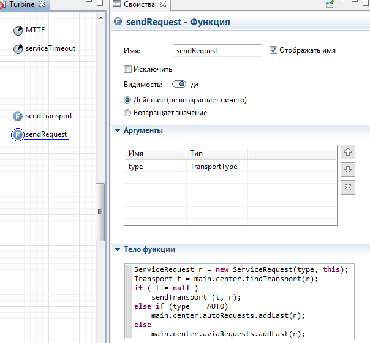Viewport: 370px width, 343px height.
Task: Select Возвращает значение radio option
Action: coord(127,113)
